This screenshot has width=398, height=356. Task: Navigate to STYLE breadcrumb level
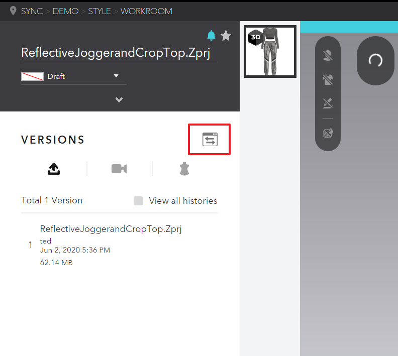tap(99, 11)
